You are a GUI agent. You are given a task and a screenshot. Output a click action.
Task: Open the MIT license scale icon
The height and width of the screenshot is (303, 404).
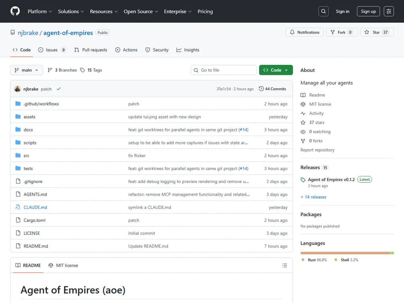[x=303, y=104]
